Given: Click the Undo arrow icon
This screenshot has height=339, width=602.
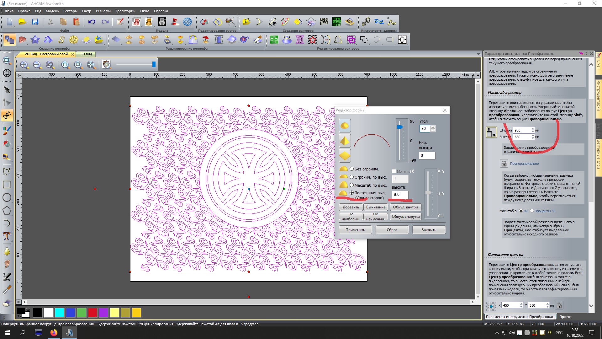Looking at the screenshot, I should click(92, 22).
